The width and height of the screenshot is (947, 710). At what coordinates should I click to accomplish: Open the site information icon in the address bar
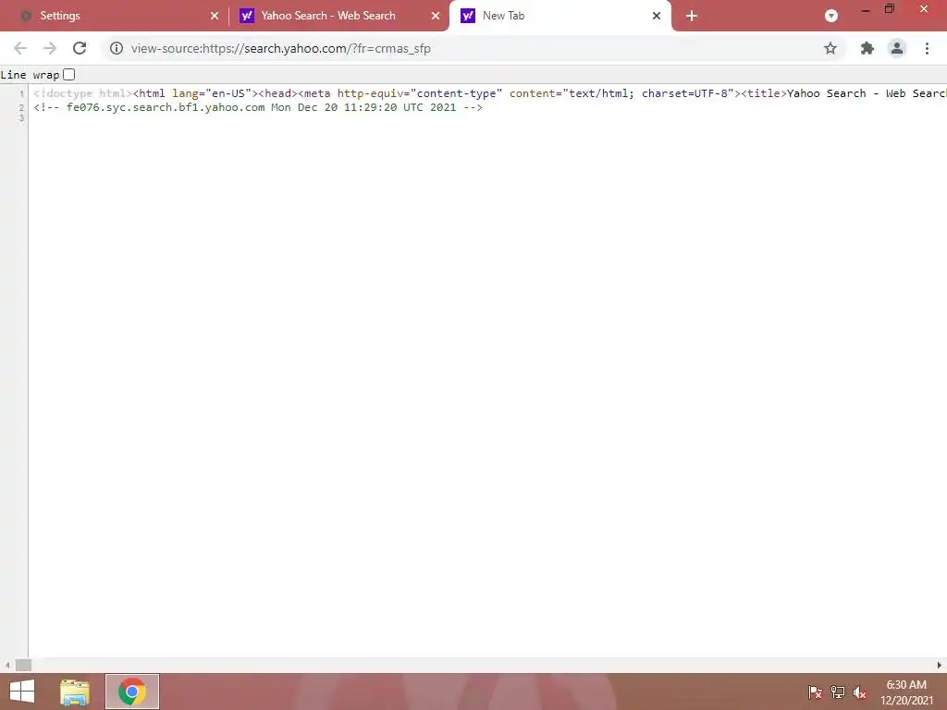coord(117,48)
